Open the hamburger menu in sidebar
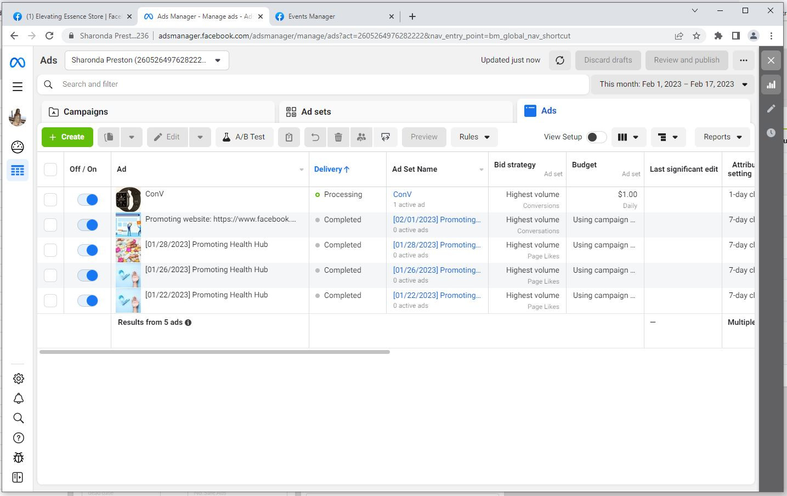This screenshot has width=787, height=496. click(18, 87)
